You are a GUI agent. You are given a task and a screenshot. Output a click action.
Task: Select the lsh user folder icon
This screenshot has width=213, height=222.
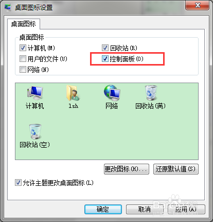click(x=73, y=93)
